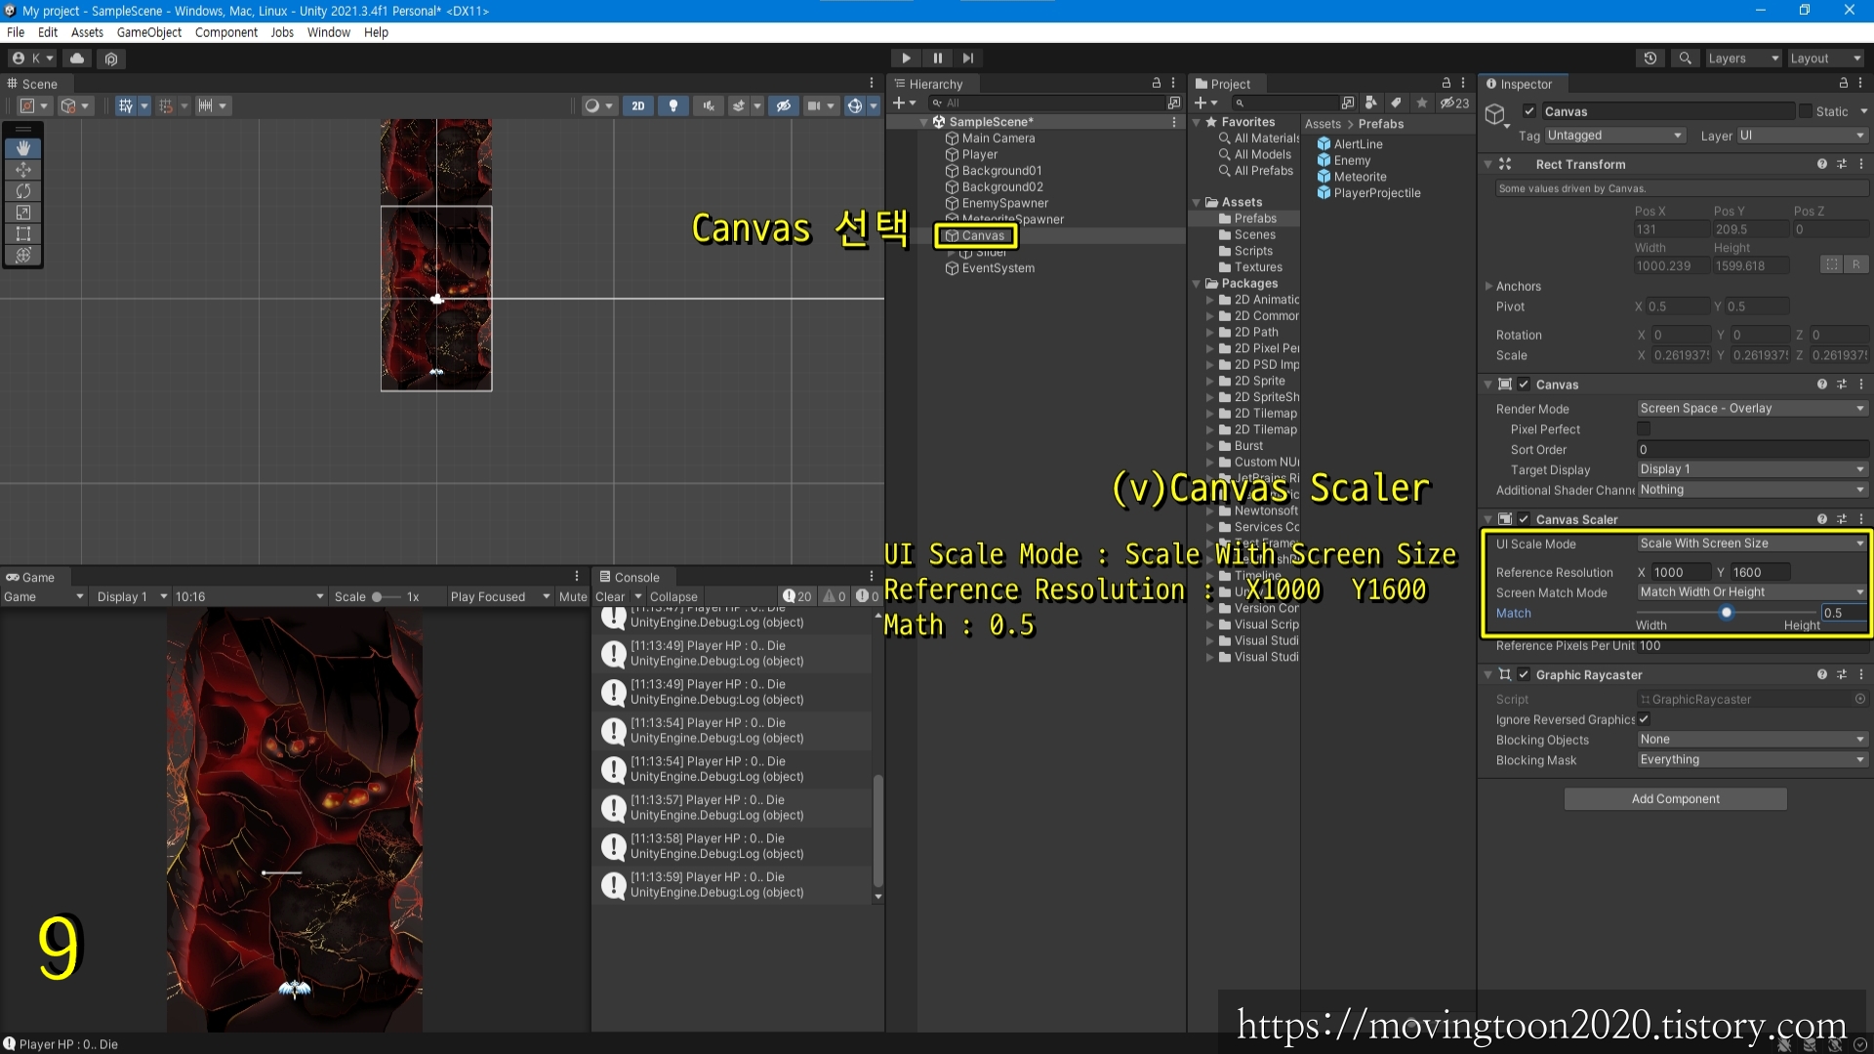Toggle hidden objects visibility in Scene
The width and height of the screenshot is (1874, 1054).
pyautogui.click(x=783, y=105)
